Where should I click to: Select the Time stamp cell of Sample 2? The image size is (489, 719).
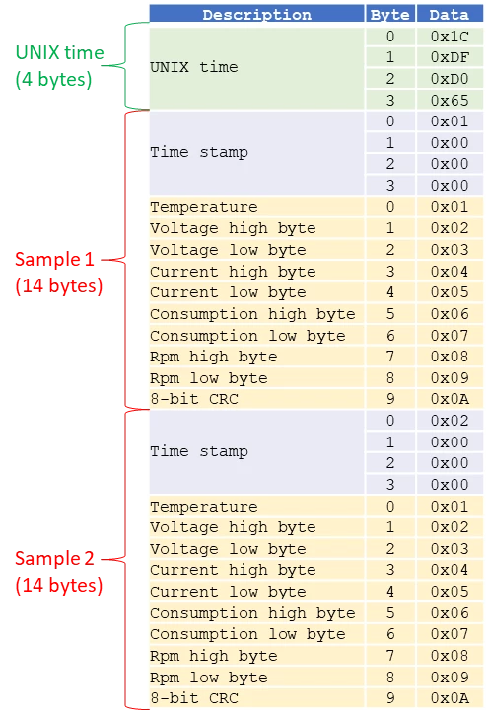pyautogui.click(x=257, y=451)
